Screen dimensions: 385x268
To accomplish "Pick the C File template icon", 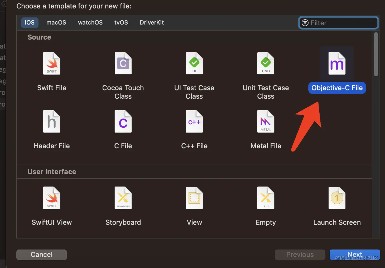I will [x=123, y=121].
